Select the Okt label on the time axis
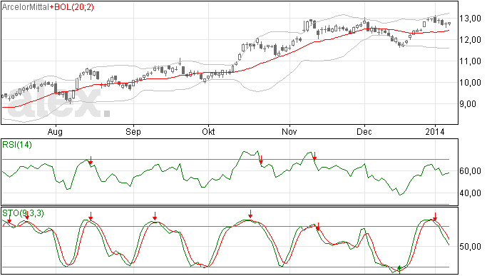The image size is (492, 276). (x=208, y=132)
